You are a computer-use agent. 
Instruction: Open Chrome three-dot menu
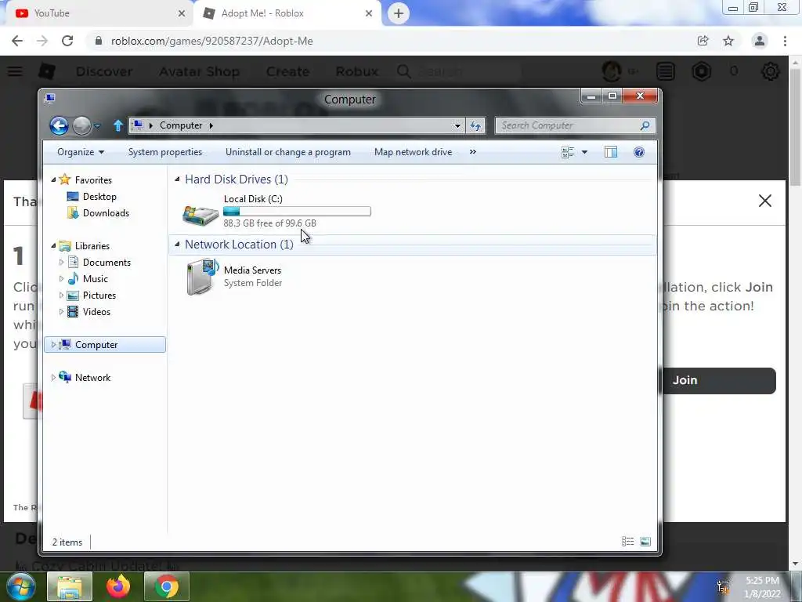(785, 41)
